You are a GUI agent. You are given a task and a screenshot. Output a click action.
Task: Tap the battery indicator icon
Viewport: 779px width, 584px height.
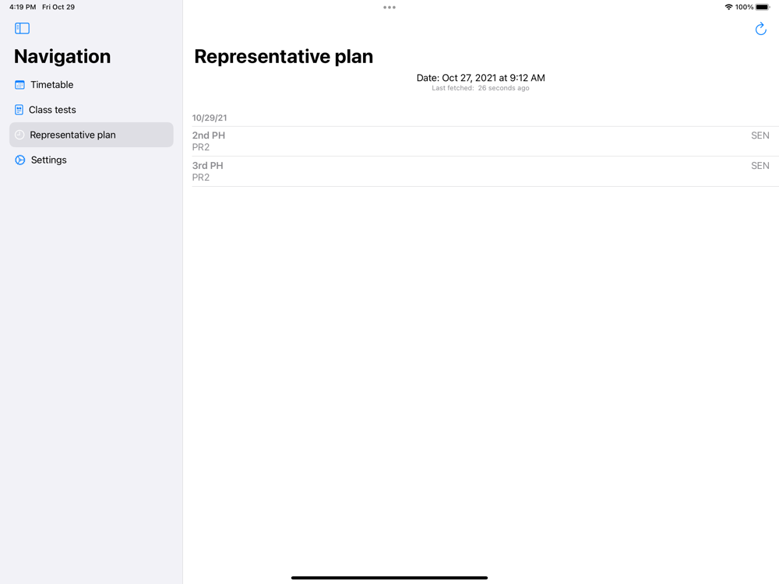(x=763, y=7)
